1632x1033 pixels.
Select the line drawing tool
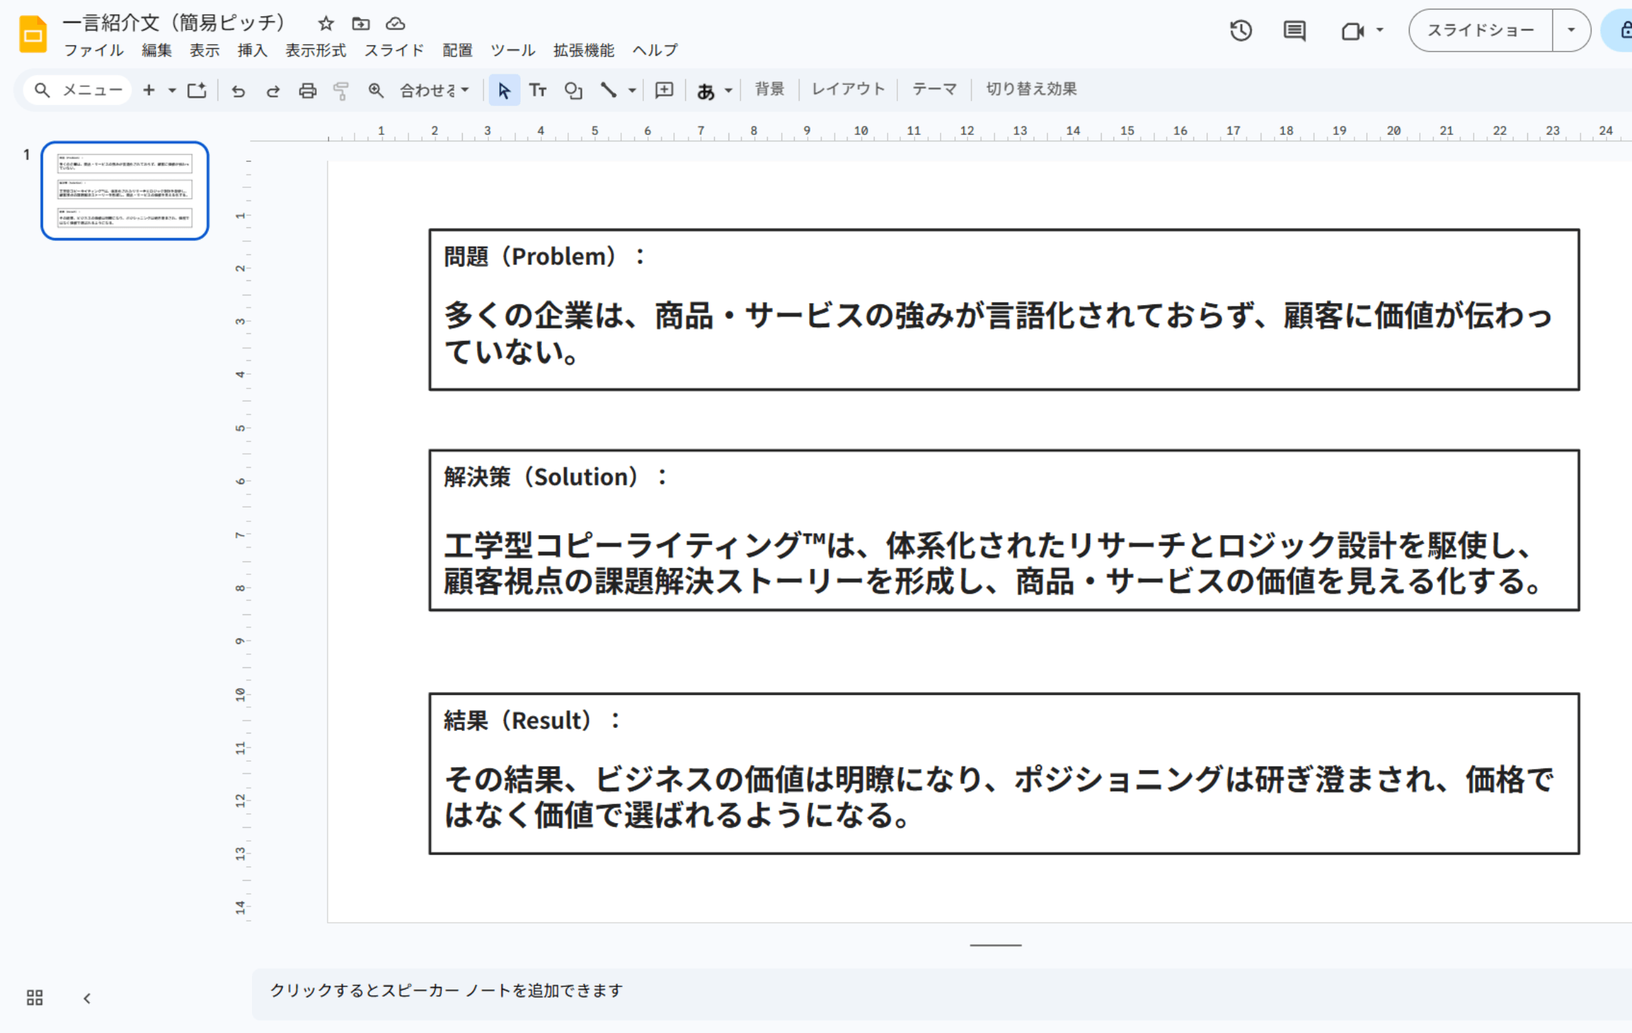609,90
